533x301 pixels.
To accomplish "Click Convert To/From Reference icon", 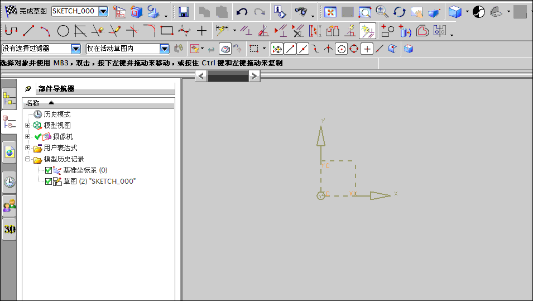I will [333, 31].
